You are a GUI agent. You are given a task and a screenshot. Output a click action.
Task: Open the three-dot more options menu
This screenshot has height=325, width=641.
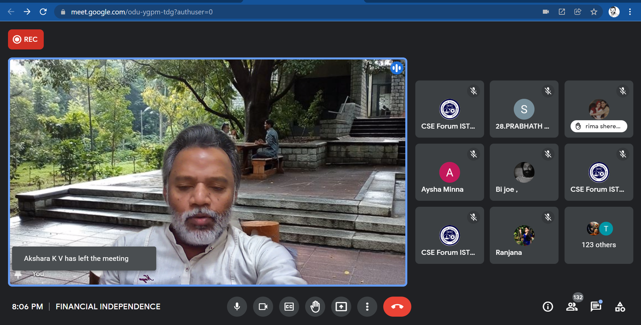tap(367, 307)
